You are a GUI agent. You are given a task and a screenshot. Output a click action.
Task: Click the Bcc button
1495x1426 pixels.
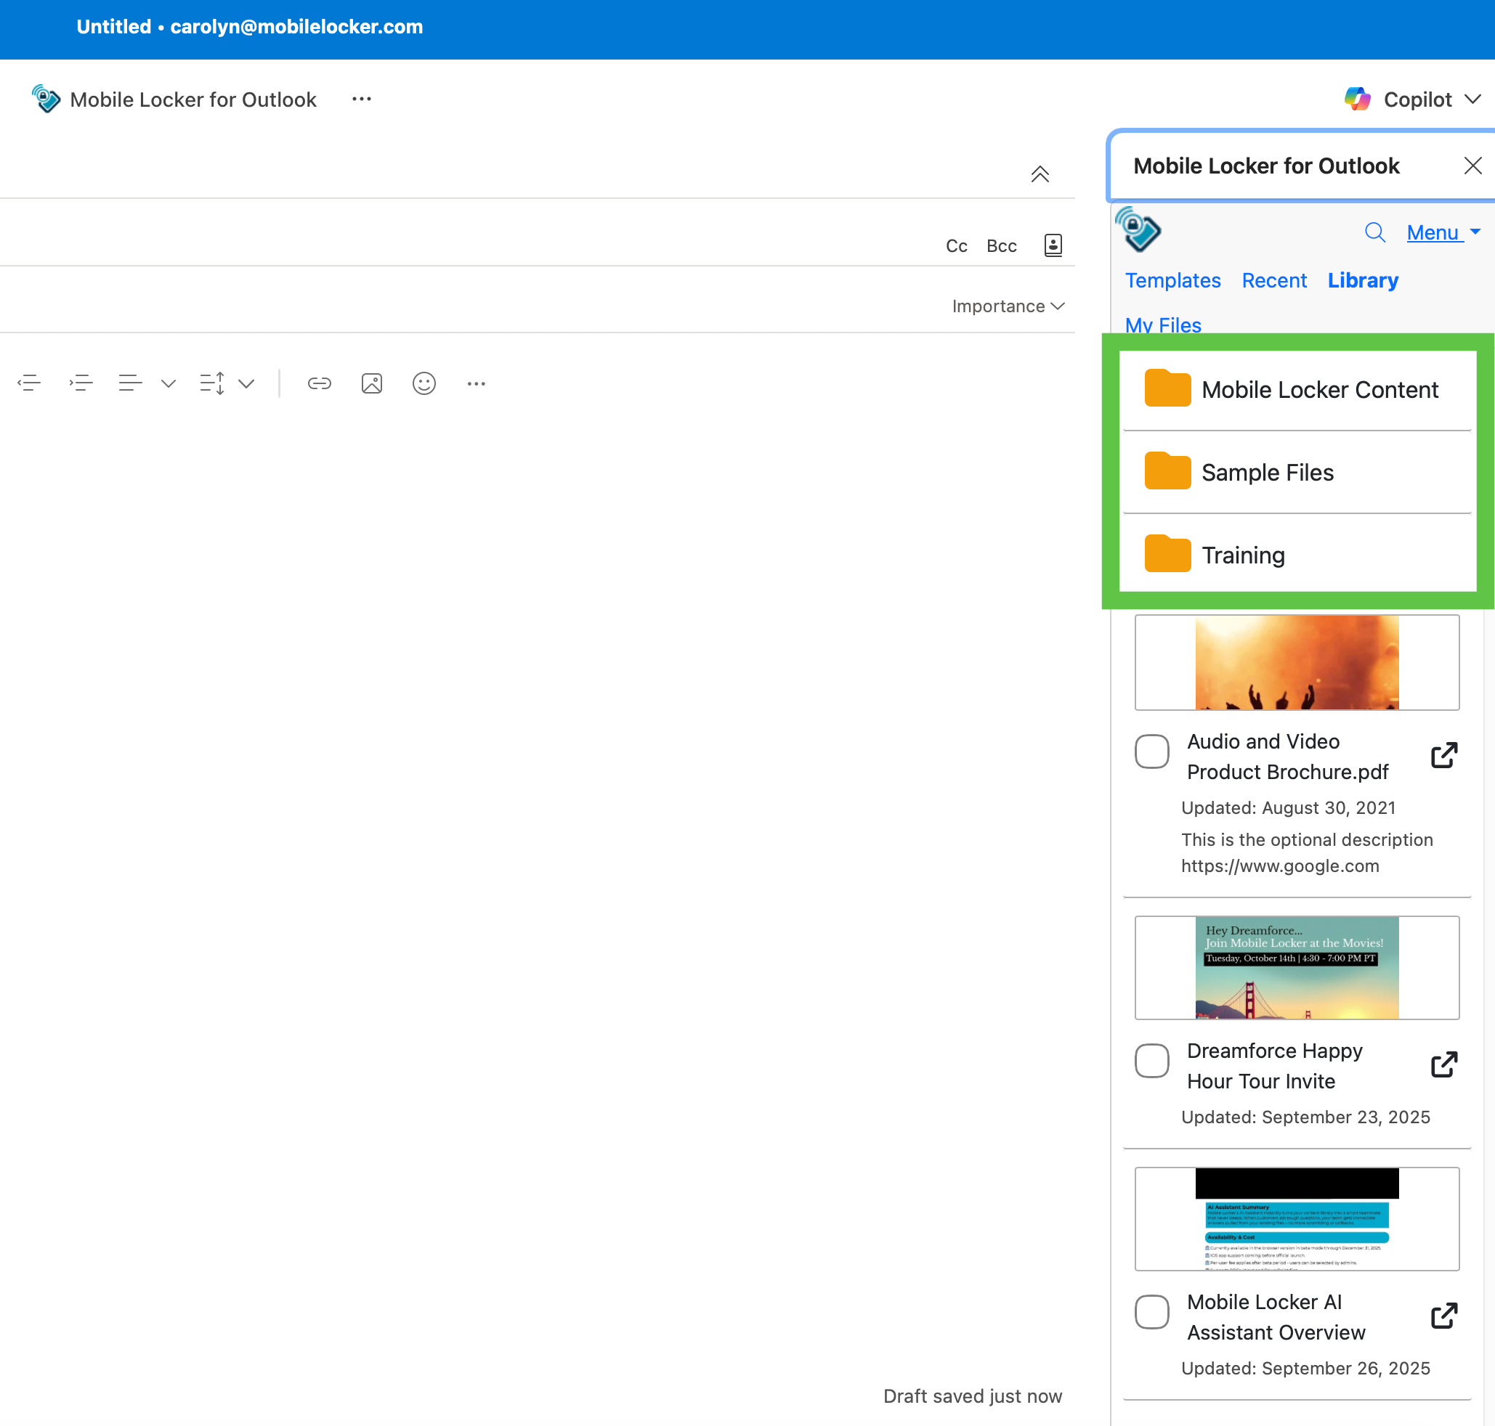1001,245
